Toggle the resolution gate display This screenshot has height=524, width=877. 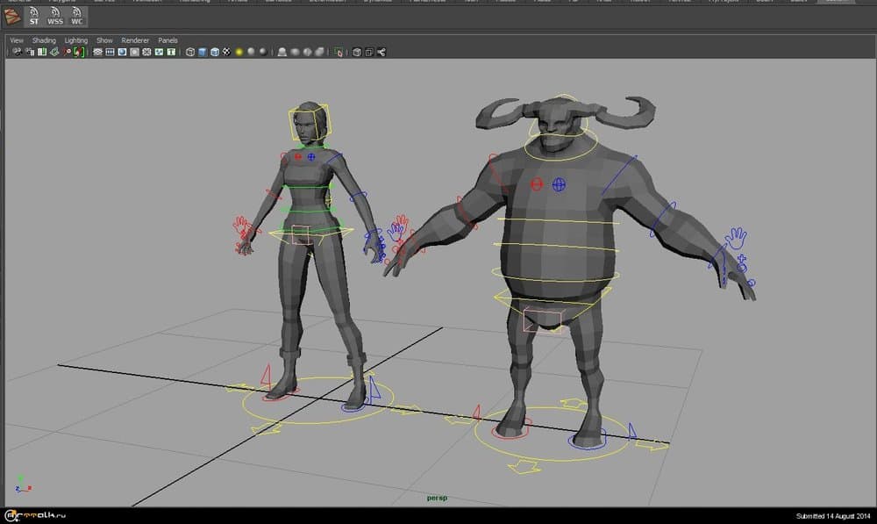click(123, 51)
